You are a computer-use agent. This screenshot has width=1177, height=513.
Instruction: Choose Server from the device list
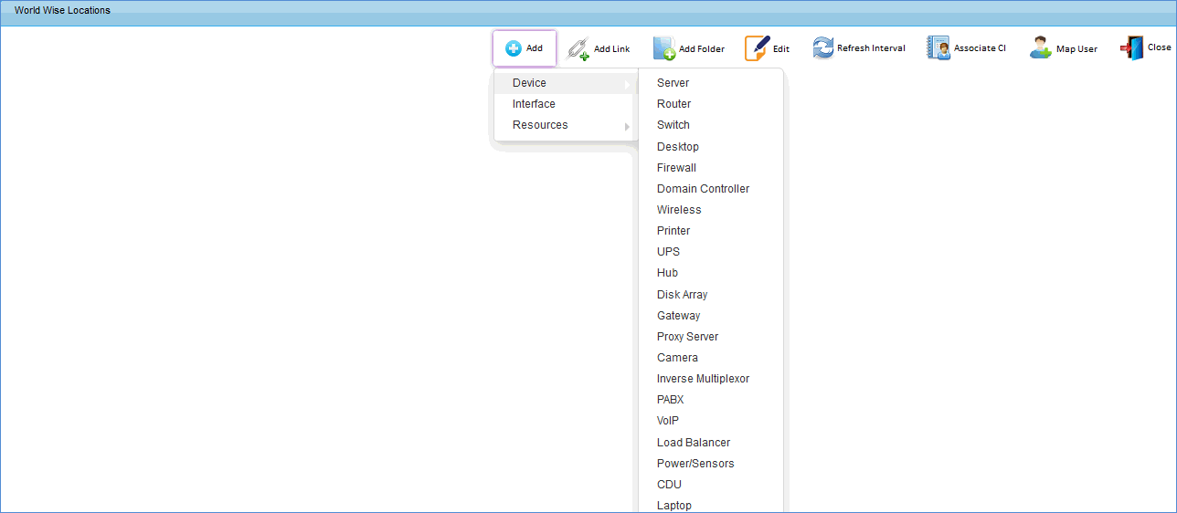[673, 83]
